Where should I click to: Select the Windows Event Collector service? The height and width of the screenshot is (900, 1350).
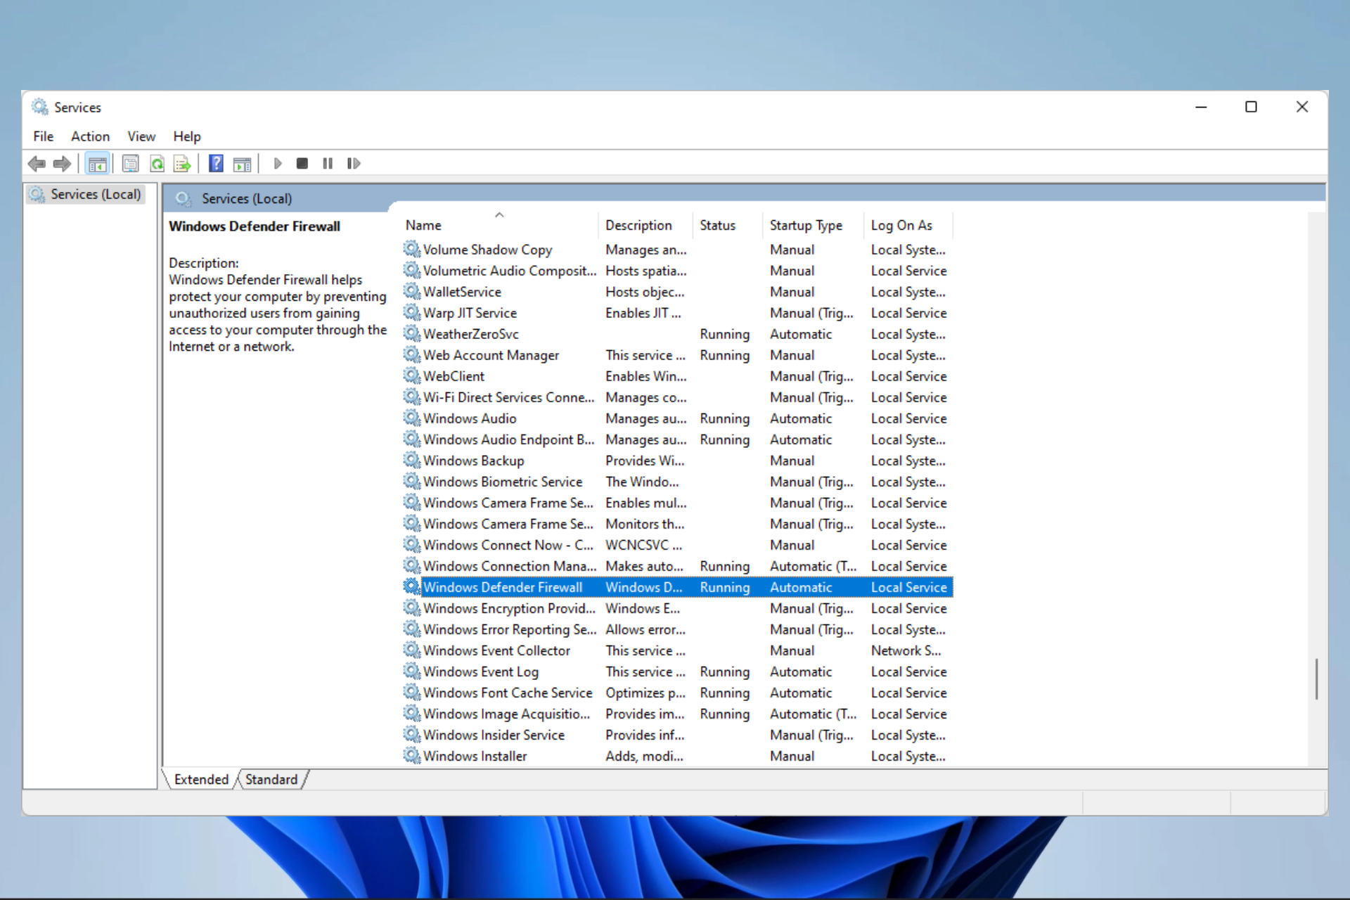(x=677, y=650)
